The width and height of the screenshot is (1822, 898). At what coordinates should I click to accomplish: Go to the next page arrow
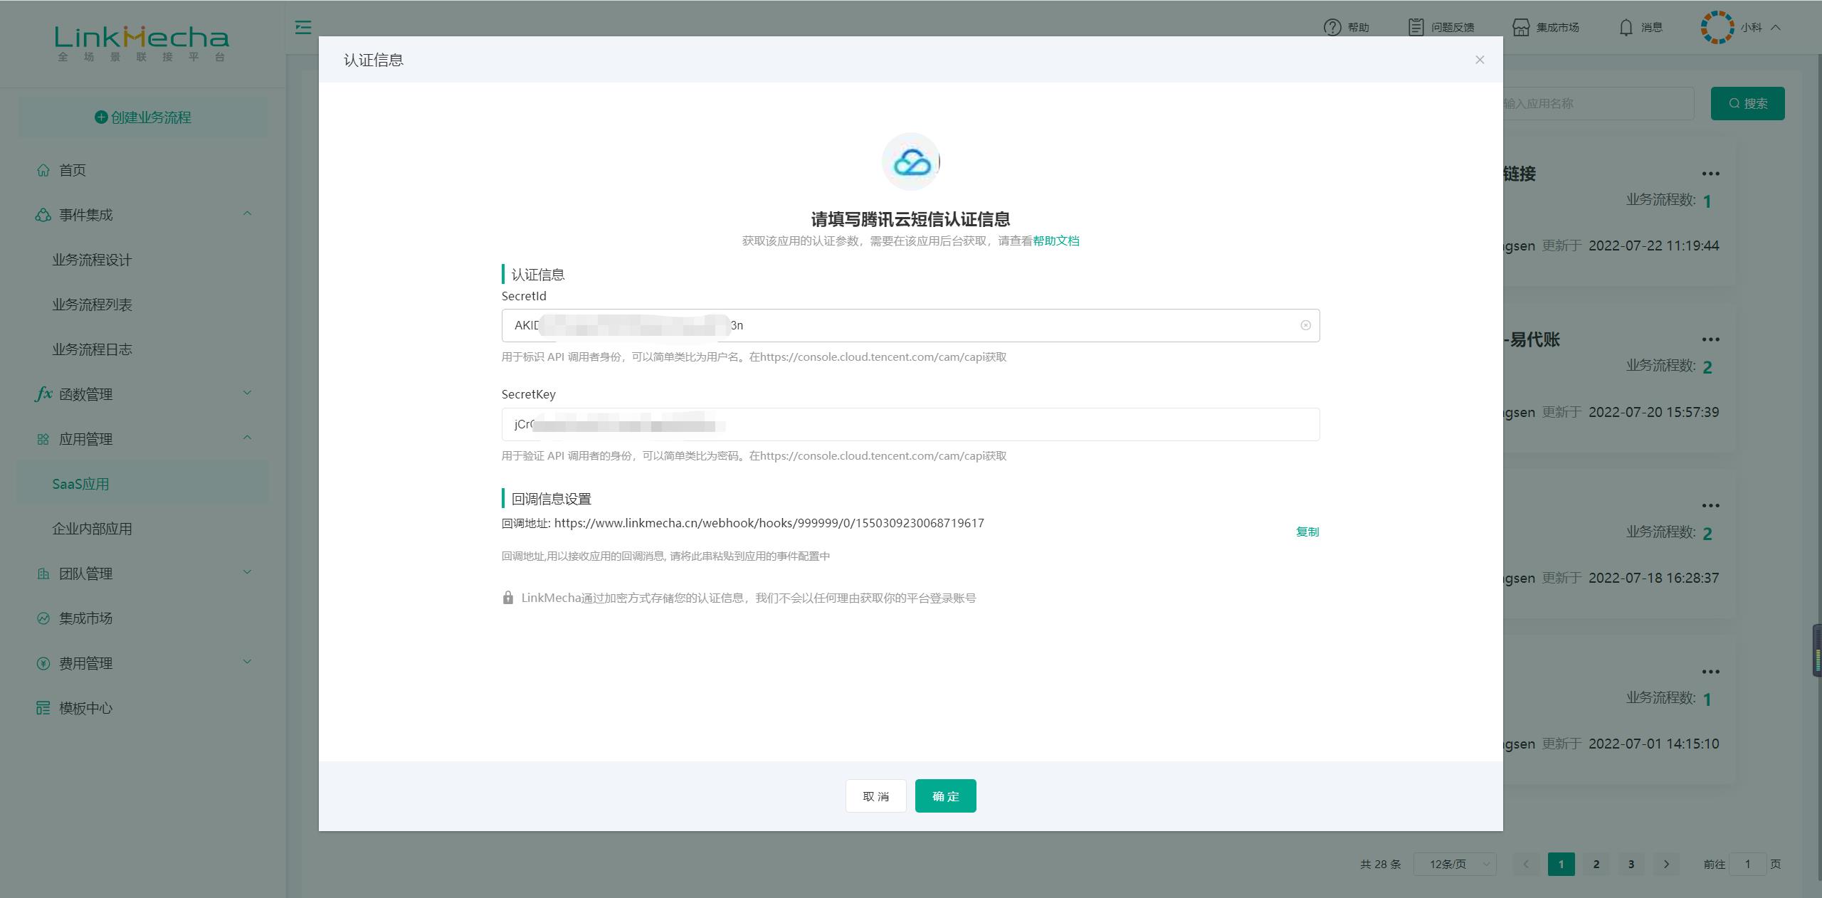1666,864
